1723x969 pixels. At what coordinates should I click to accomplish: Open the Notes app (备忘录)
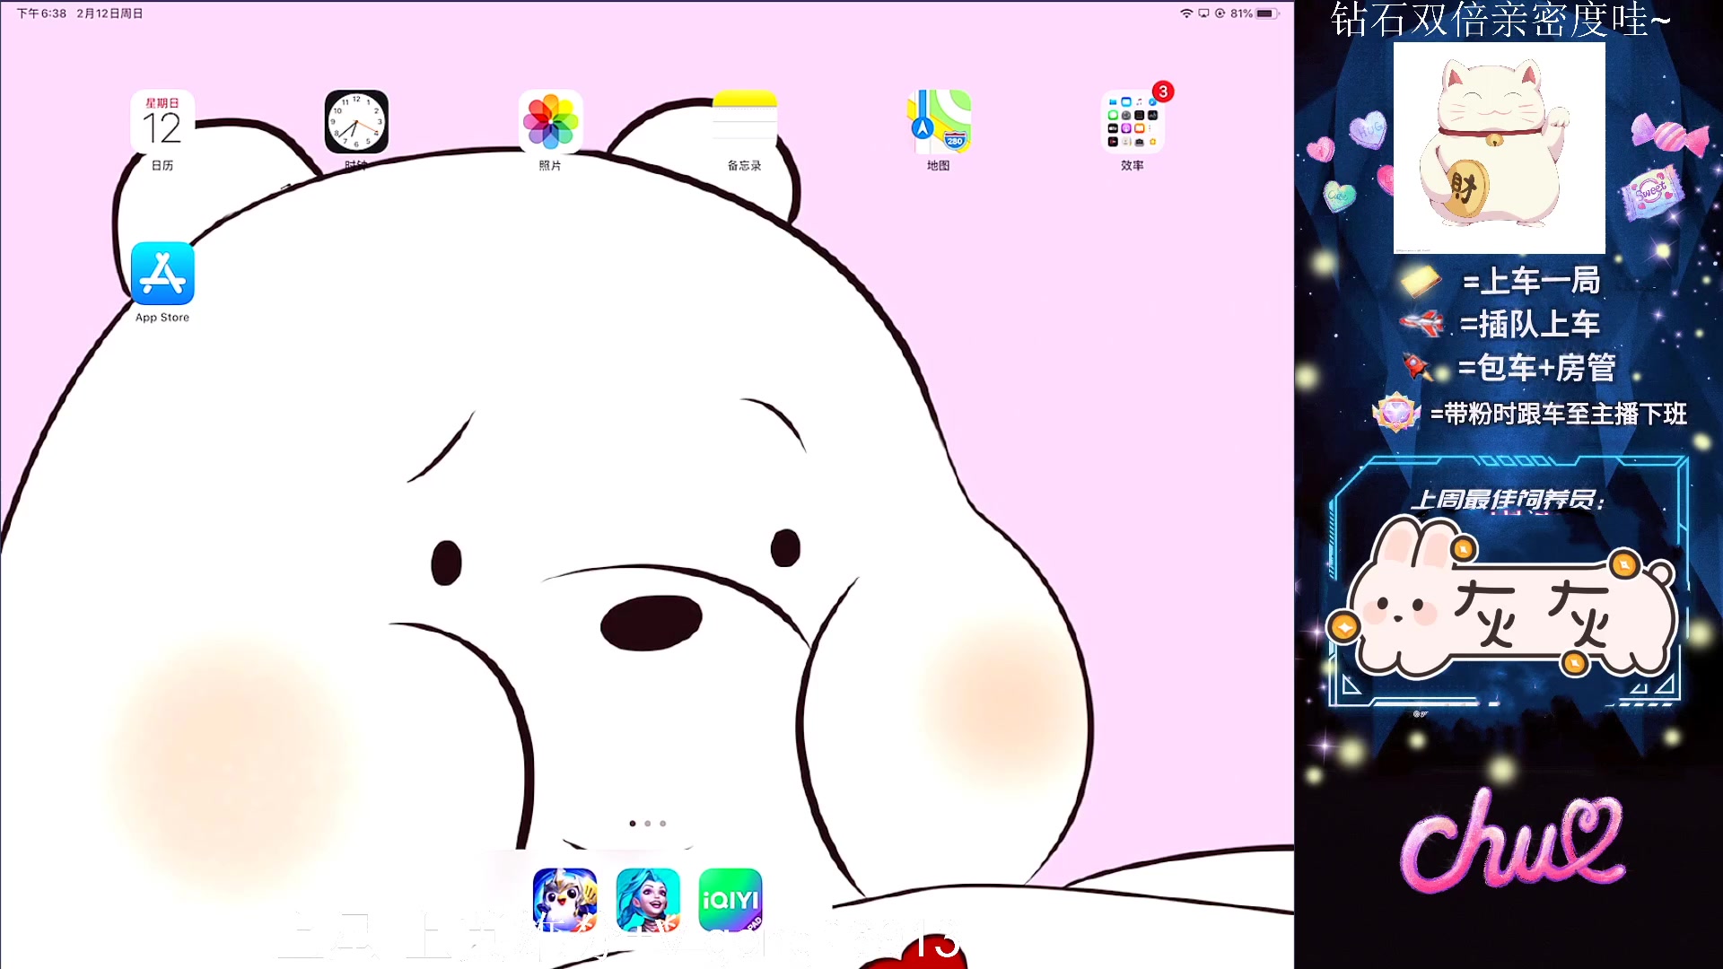[744, 122]
